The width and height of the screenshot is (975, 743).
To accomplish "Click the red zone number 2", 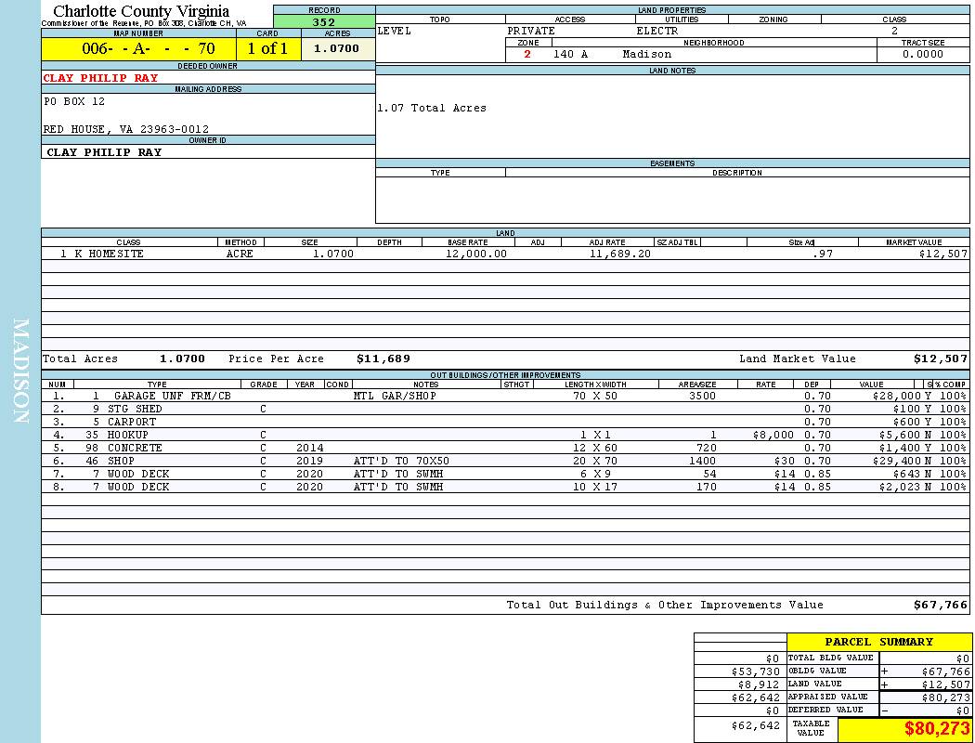I will coord(527,55).
